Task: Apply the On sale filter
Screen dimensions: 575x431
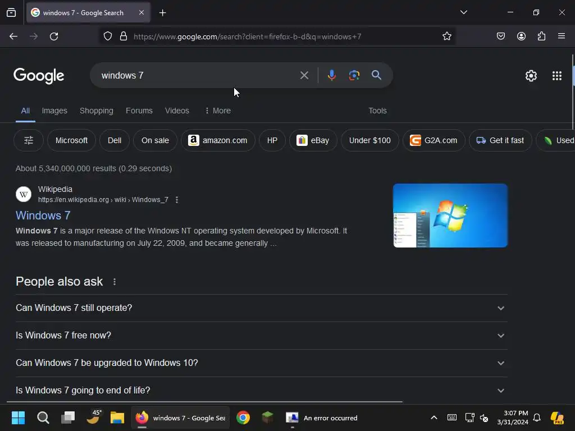Action: click(x=155, y=140)
